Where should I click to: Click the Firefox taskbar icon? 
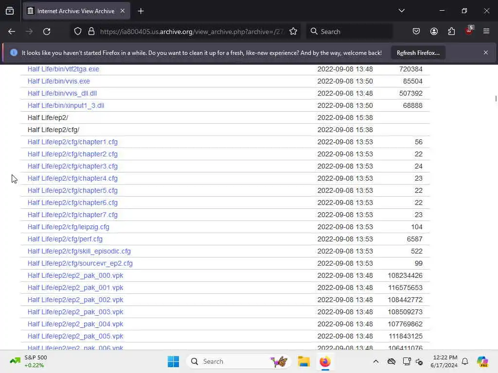click(325, 361)
